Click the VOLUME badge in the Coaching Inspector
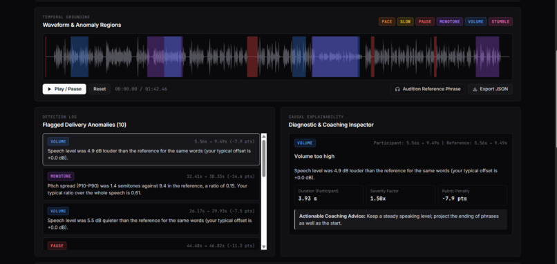Screen dimensions: 557x264 click(305, 143)
